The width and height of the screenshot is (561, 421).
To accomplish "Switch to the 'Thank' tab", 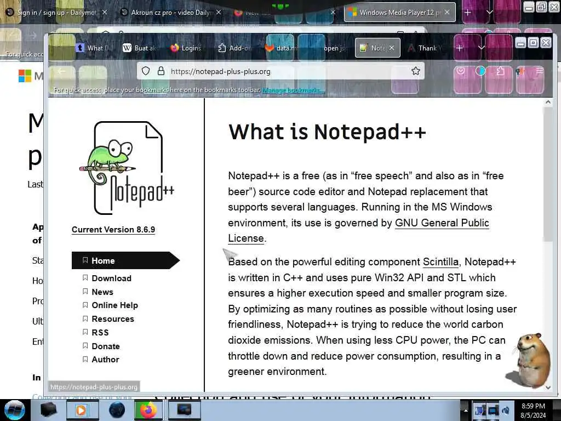I will tap(425, 48).
